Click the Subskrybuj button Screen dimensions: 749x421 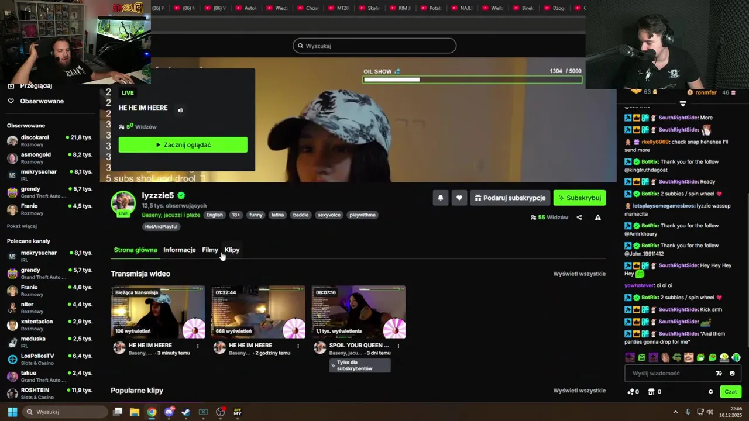579,198
